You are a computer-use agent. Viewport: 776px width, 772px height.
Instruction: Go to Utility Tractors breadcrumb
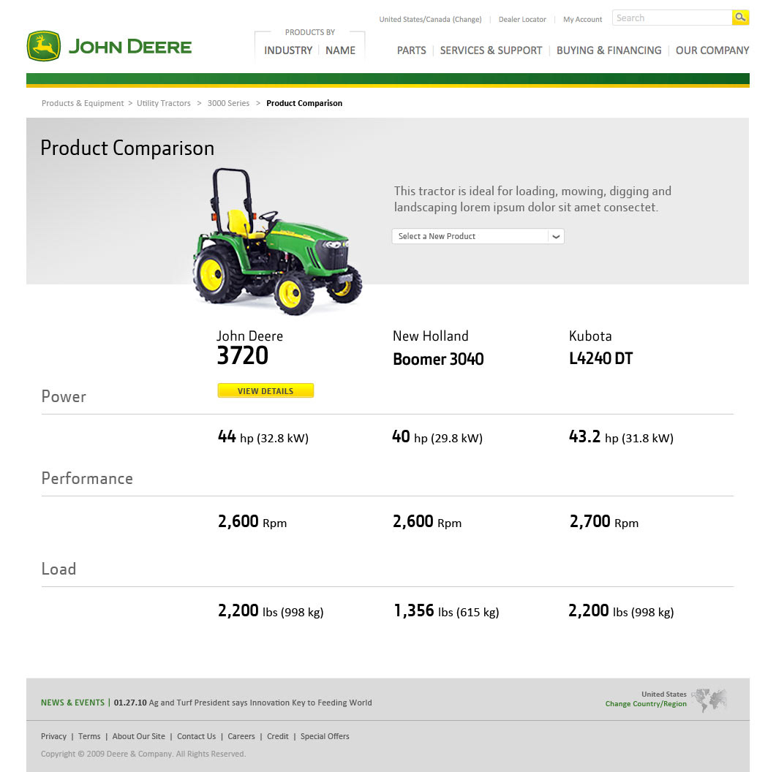click(164, 103)
